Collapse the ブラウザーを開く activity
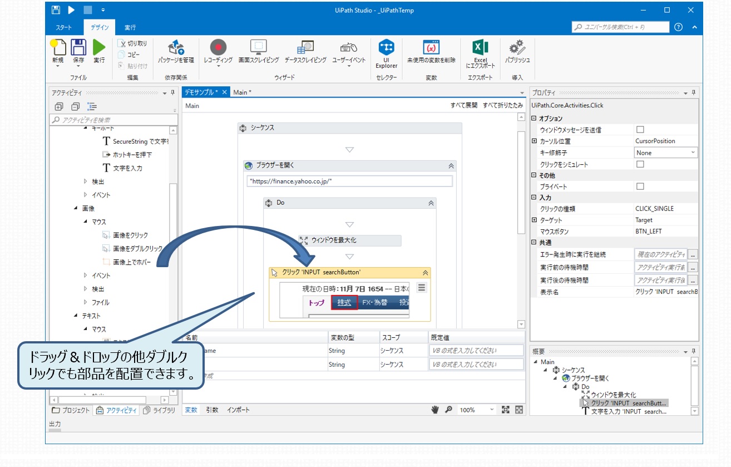This screenshot has width=731, height=467. tap(451, 166)
